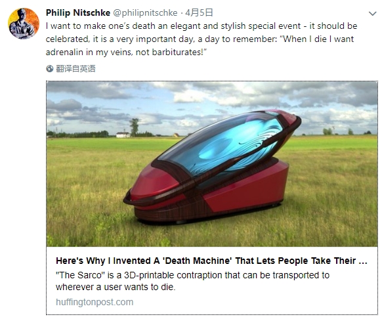382x319 pixels.
Task: Click the tweet body text about death
Action: coord(202,39)
